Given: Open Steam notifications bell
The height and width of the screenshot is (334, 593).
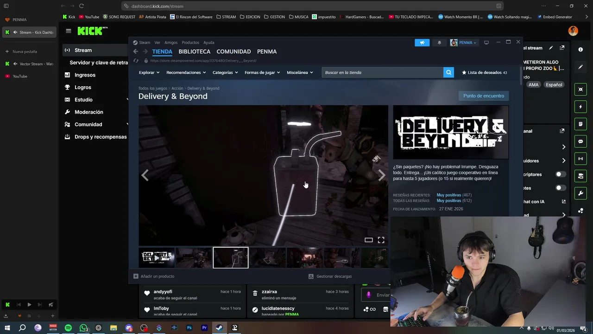Looking at the screenshot, I should pyautogui.click(x=439, y=43).
